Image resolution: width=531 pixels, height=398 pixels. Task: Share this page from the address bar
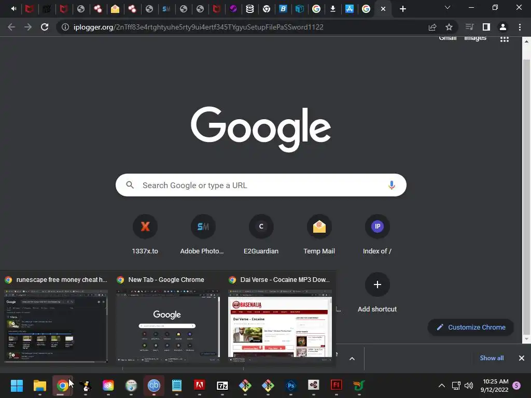click(432, 27)
